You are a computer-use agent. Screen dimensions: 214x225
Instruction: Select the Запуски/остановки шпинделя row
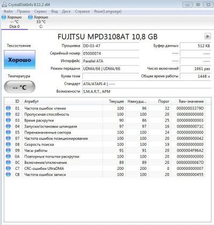105,126
